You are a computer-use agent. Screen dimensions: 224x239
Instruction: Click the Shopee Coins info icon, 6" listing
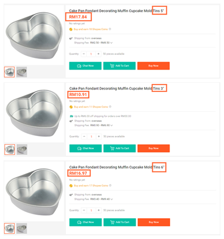[110, 185]
